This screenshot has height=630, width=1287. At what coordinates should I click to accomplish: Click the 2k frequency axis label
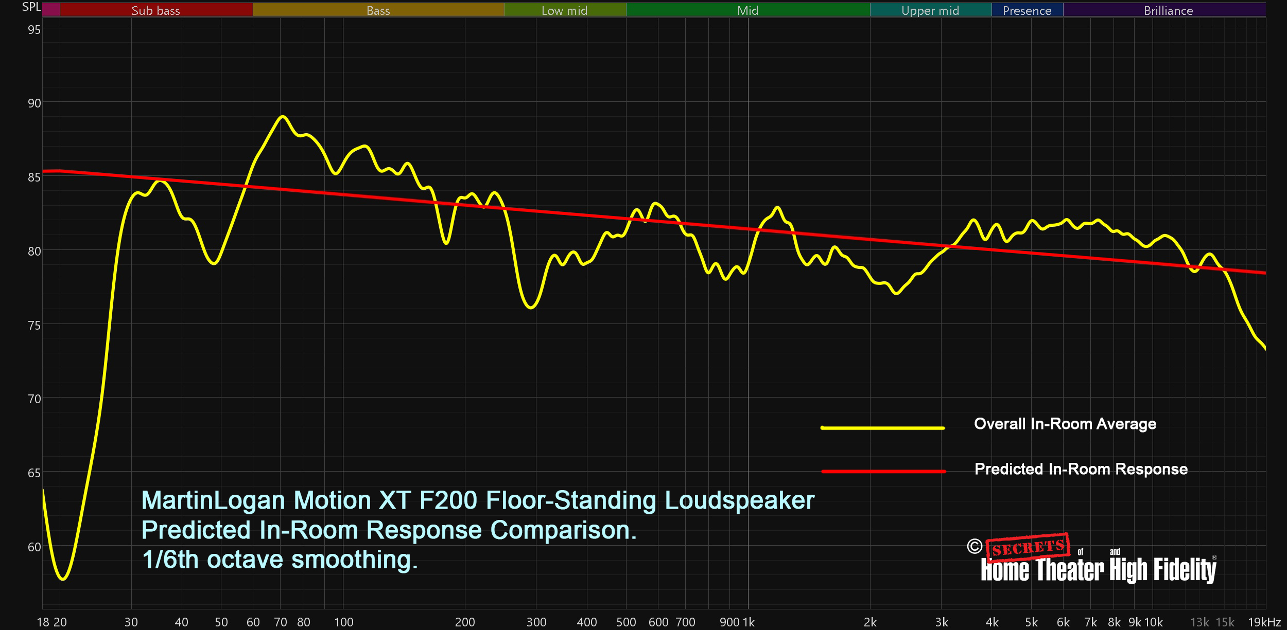coord(870,622)
